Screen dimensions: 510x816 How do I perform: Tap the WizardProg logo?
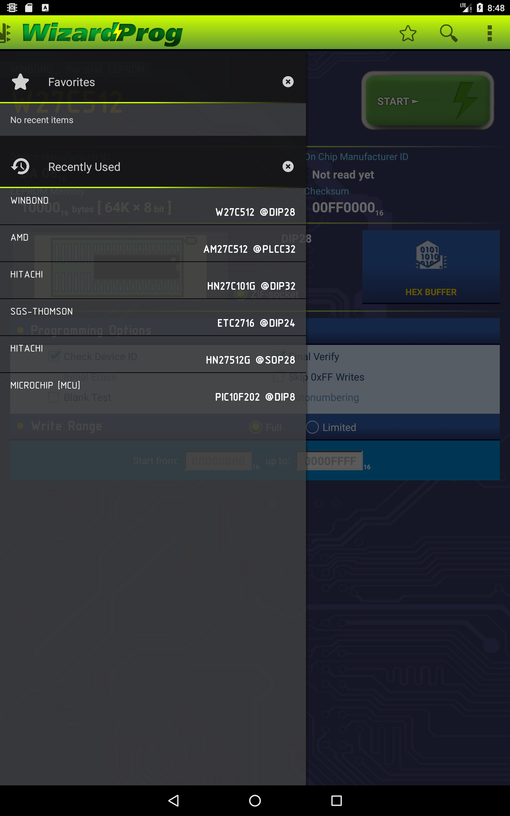pos(103,34)
